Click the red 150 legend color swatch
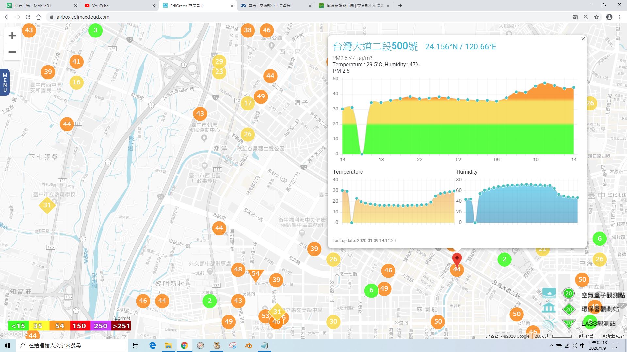Image resolution: width=627 pixels, height=352 pixels. tap(79, 326)
